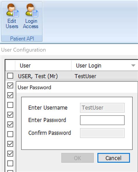Screen dimensions: 138x172
Task: Uncheck the fourth ticked checkbox in the user list
Action: point(10,125)
